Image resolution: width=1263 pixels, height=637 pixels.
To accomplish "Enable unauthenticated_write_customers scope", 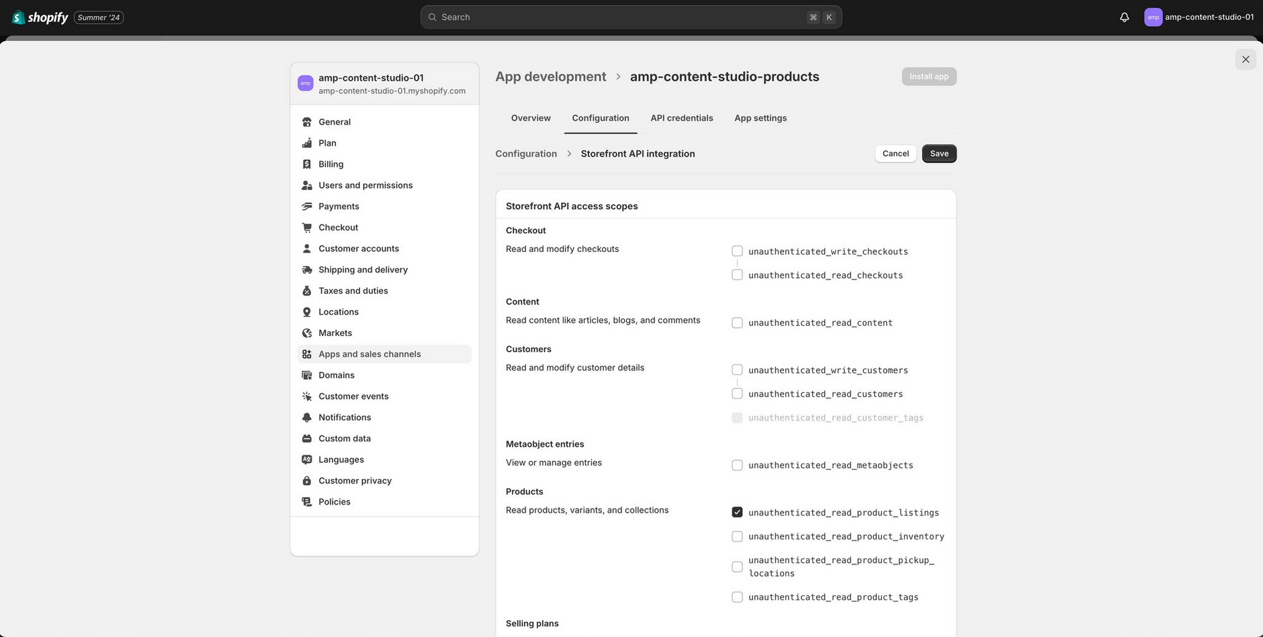I will point(737,370).
